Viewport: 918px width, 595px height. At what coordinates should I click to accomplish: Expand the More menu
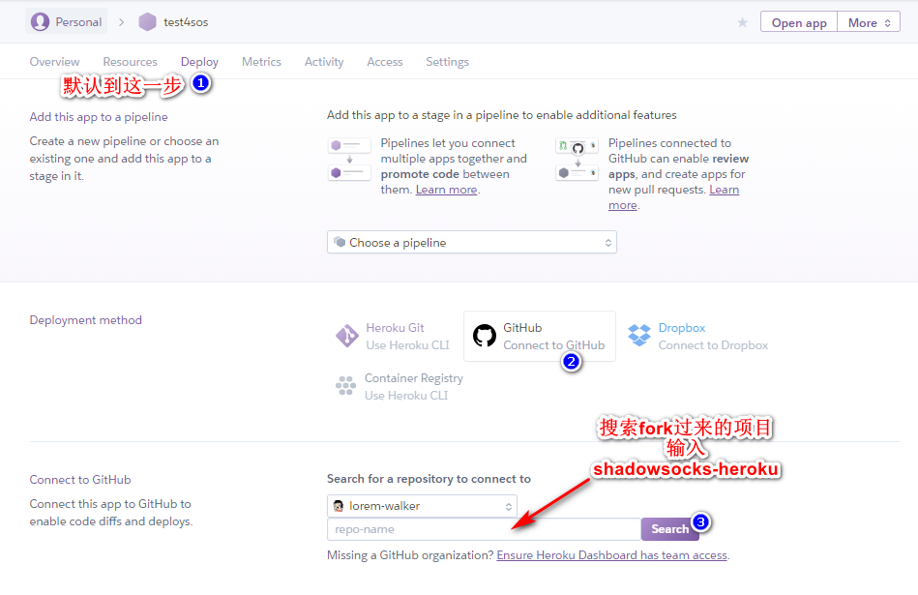point(869,23)
